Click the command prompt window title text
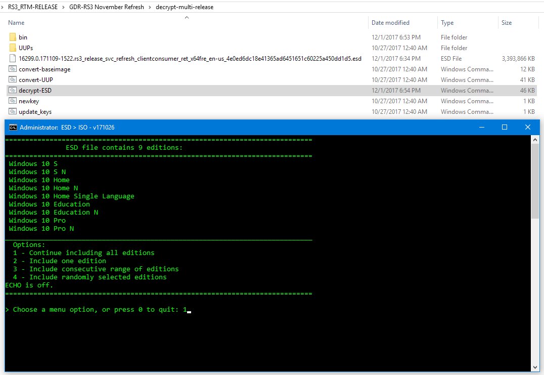 click(67, 128)
